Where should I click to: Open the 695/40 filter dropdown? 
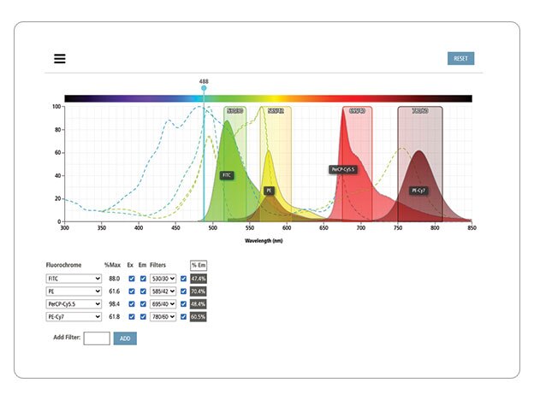click(163, 303)
